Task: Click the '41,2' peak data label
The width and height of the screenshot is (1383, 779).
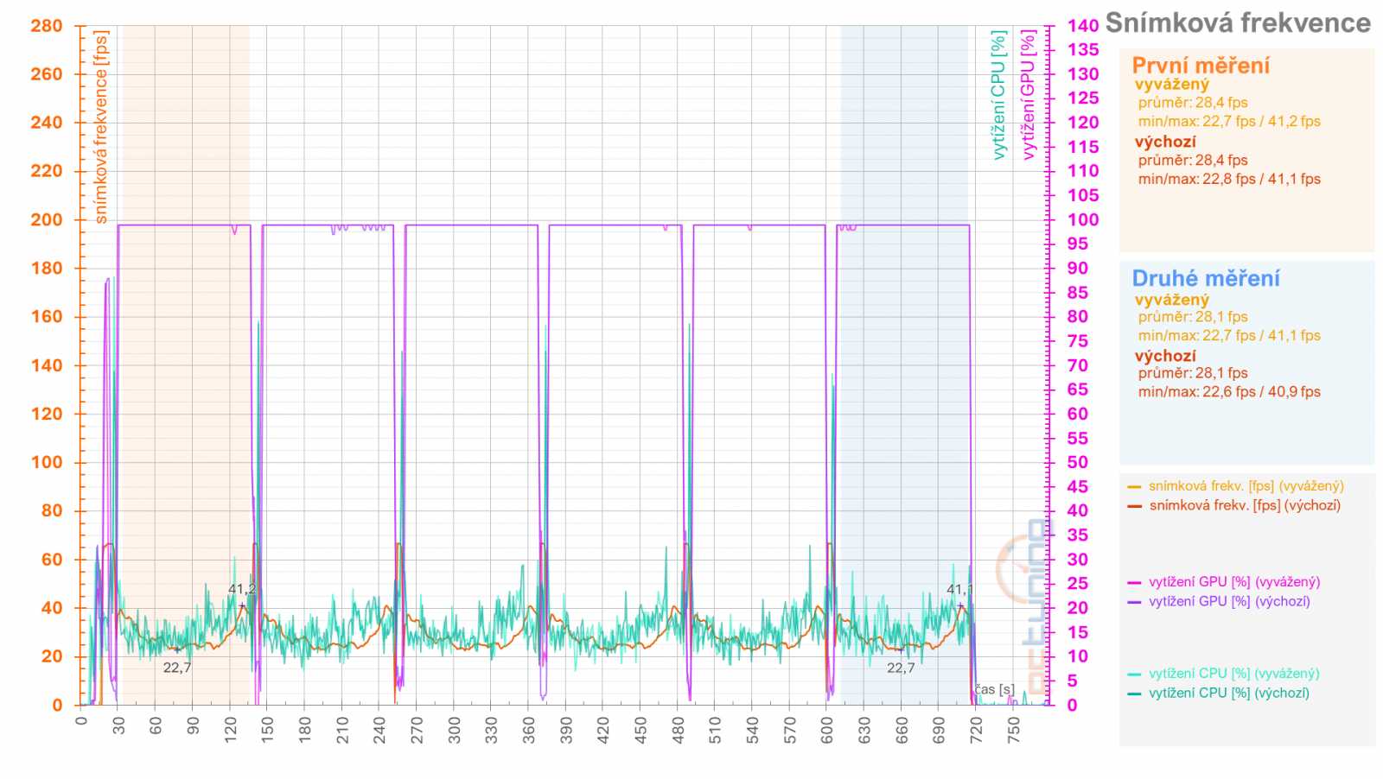Action: tap(242, 589)
